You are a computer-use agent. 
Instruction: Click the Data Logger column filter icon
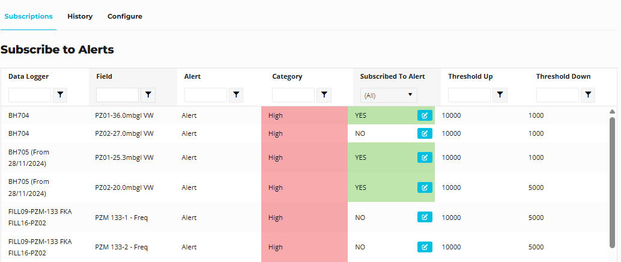[x=60, y=95]
